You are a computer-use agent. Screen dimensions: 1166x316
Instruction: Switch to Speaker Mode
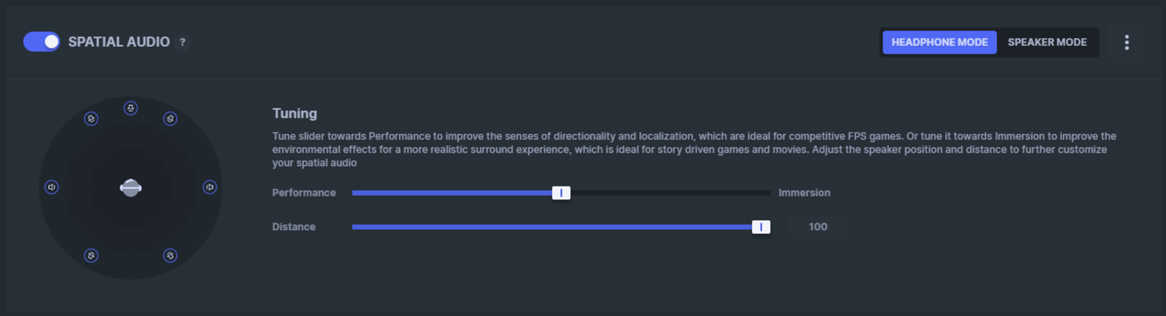click(1046, 42)
